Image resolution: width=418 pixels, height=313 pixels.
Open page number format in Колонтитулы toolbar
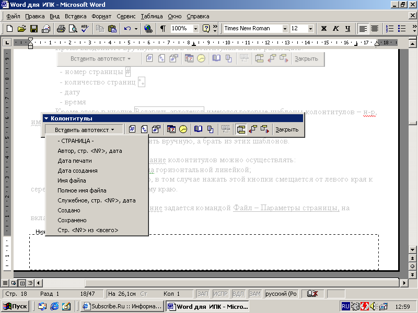pos(156,129)
